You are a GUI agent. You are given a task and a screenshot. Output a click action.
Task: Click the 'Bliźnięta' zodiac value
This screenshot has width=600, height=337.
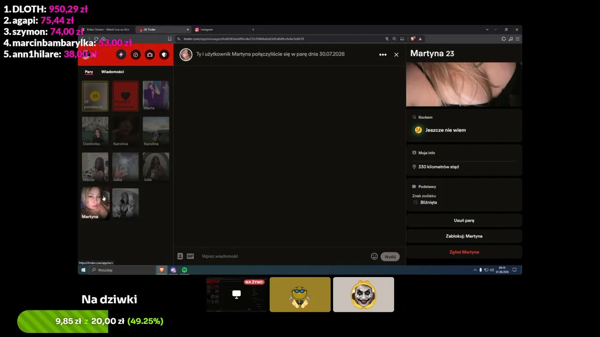click(428, 203)
